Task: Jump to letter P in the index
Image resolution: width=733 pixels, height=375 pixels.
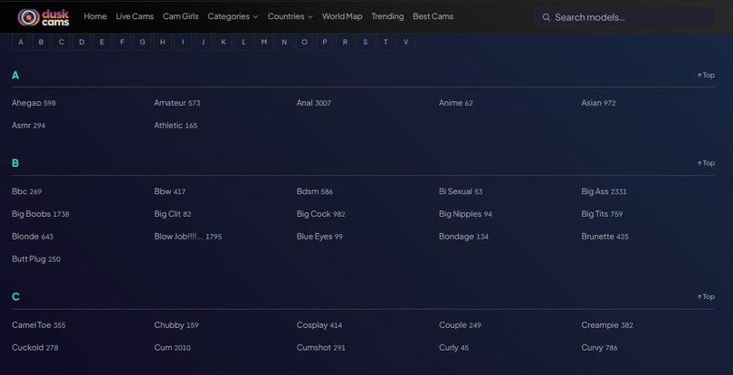Action: (325, 42)
